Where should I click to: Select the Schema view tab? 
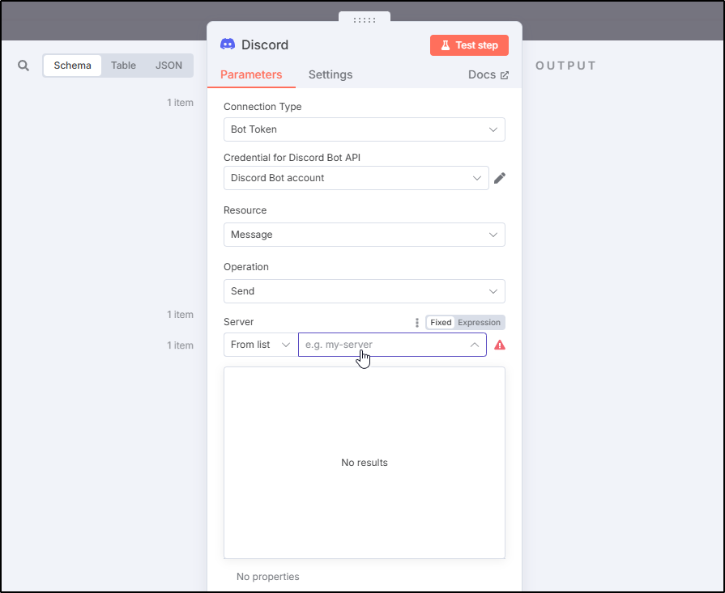pyautogui.click(x=73, y=66)
